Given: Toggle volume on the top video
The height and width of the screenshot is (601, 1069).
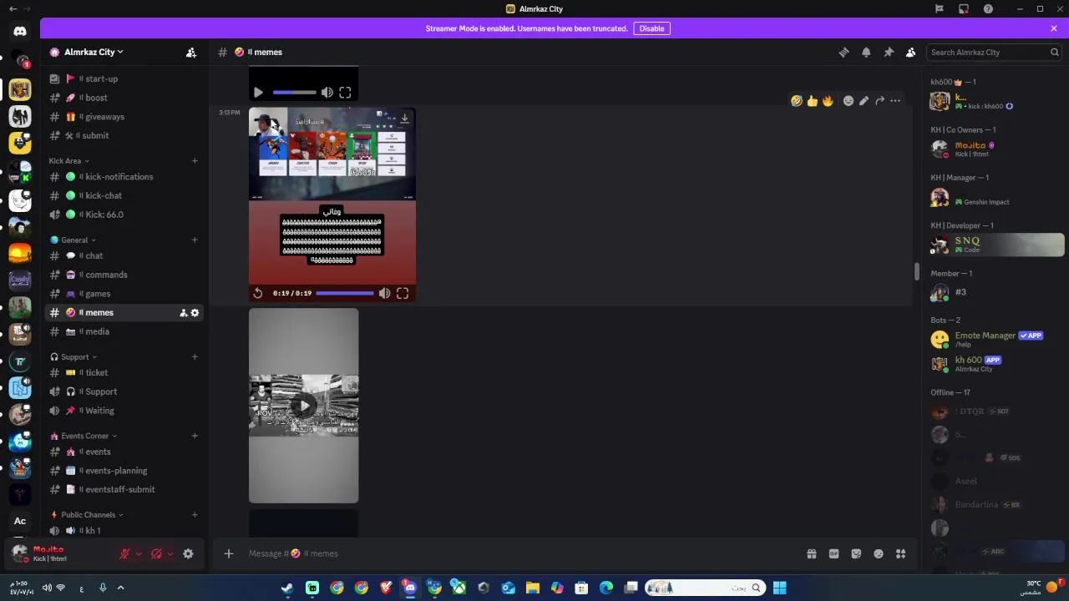Looking at the screenshot, I should click(327, 93).
